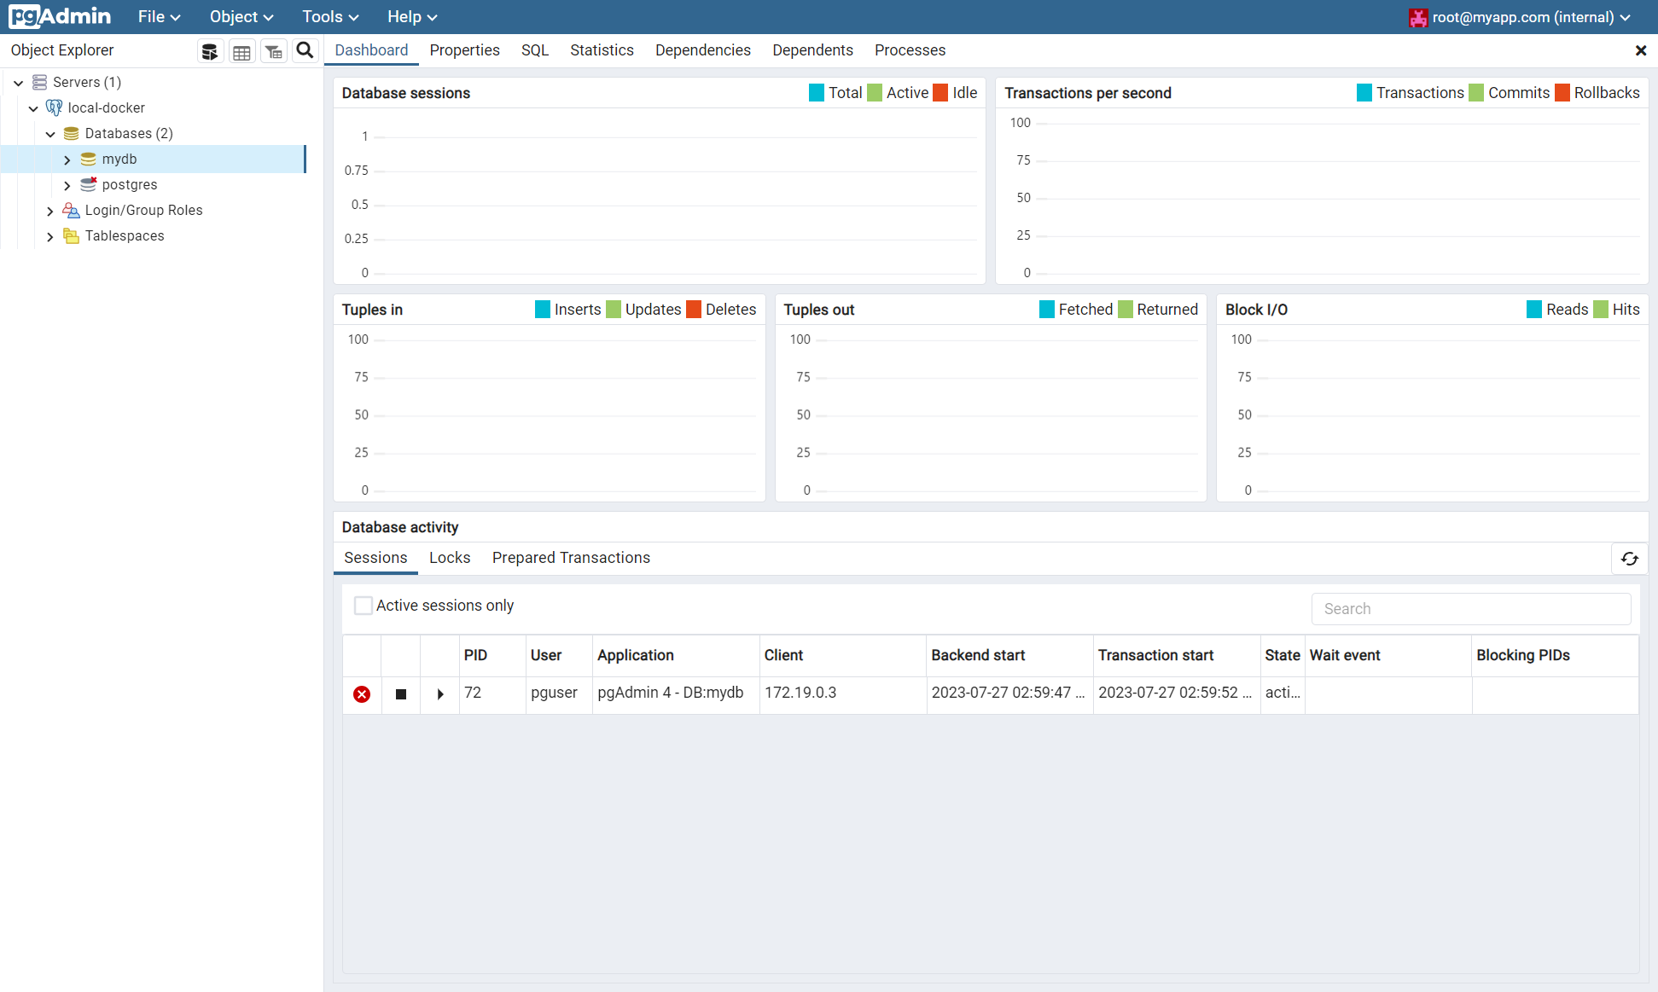
Task: Refresh database activity with refresh icon
Action: (x=1629, y=559)
